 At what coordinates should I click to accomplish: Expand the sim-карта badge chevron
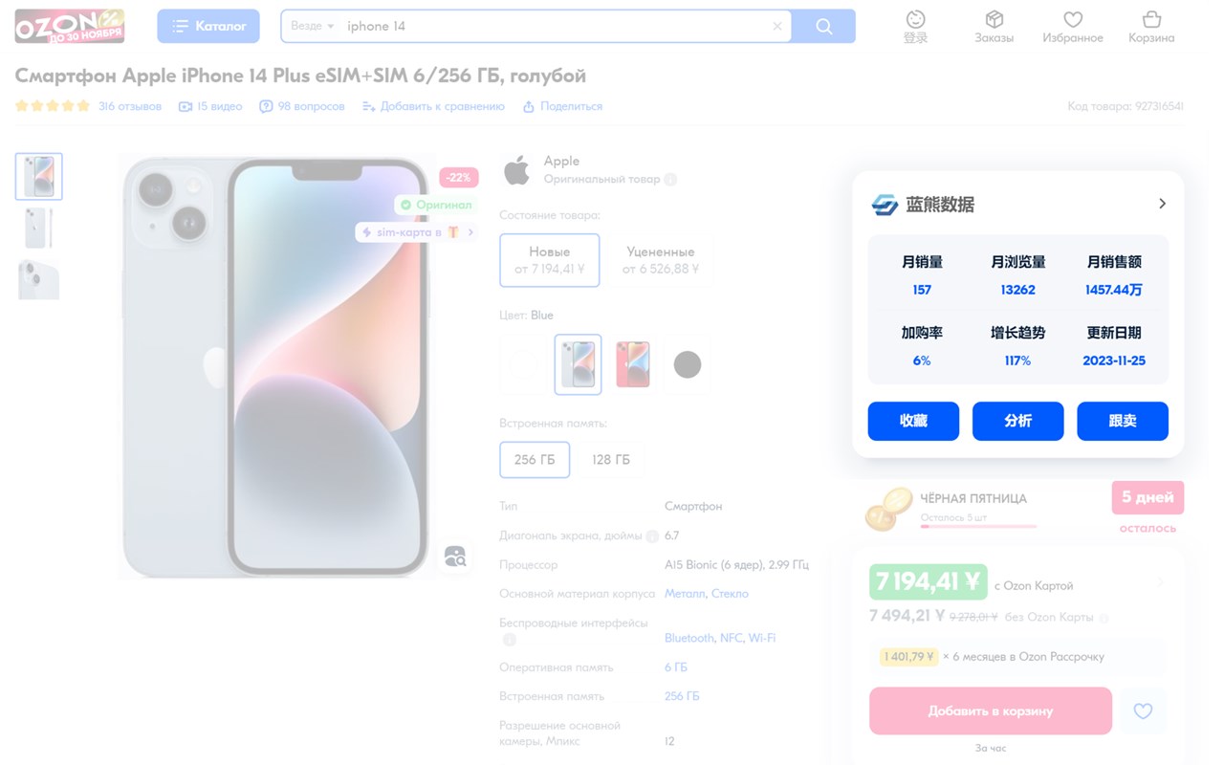tap(470, 232)
